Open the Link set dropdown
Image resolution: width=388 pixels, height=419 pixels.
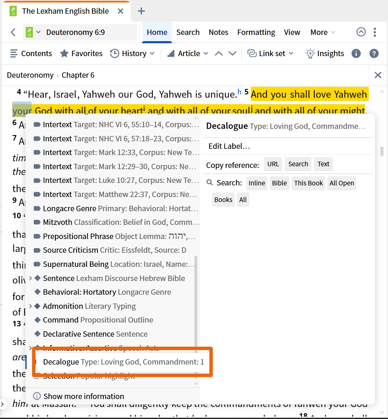coord(270,54)
